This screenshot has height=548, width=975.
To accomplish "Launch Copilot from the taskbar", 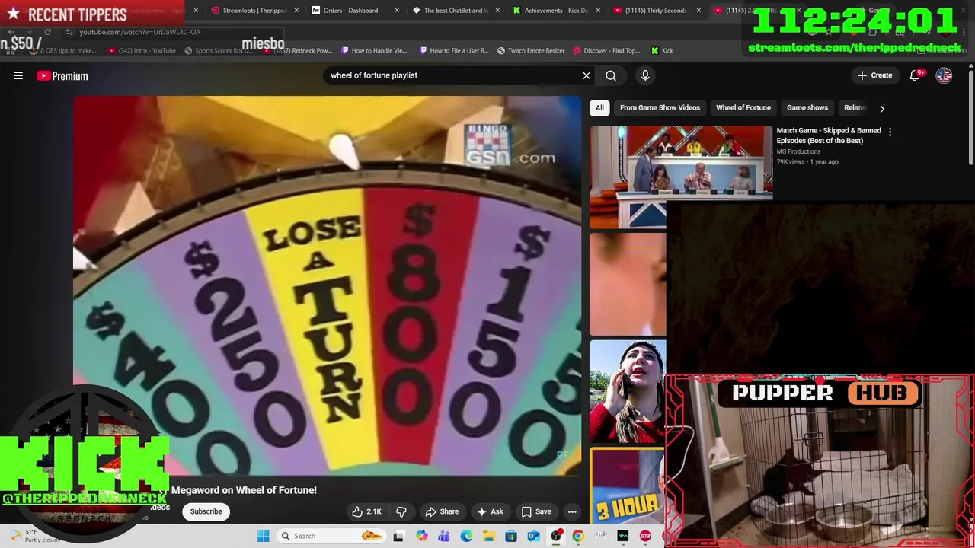I will tap(422, 536).
